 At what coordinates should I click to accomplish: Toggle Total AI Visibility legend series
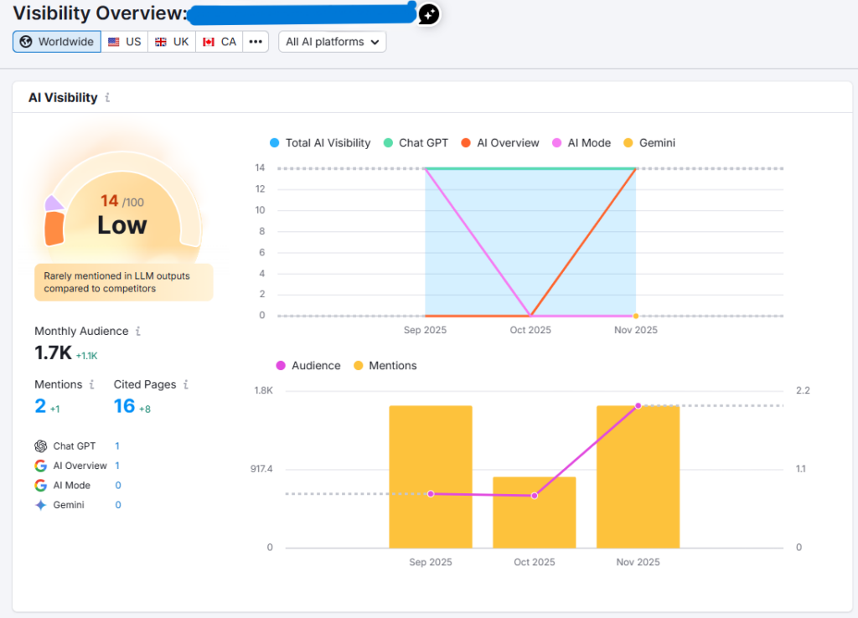pyautogui.click(x=320, y=143)
